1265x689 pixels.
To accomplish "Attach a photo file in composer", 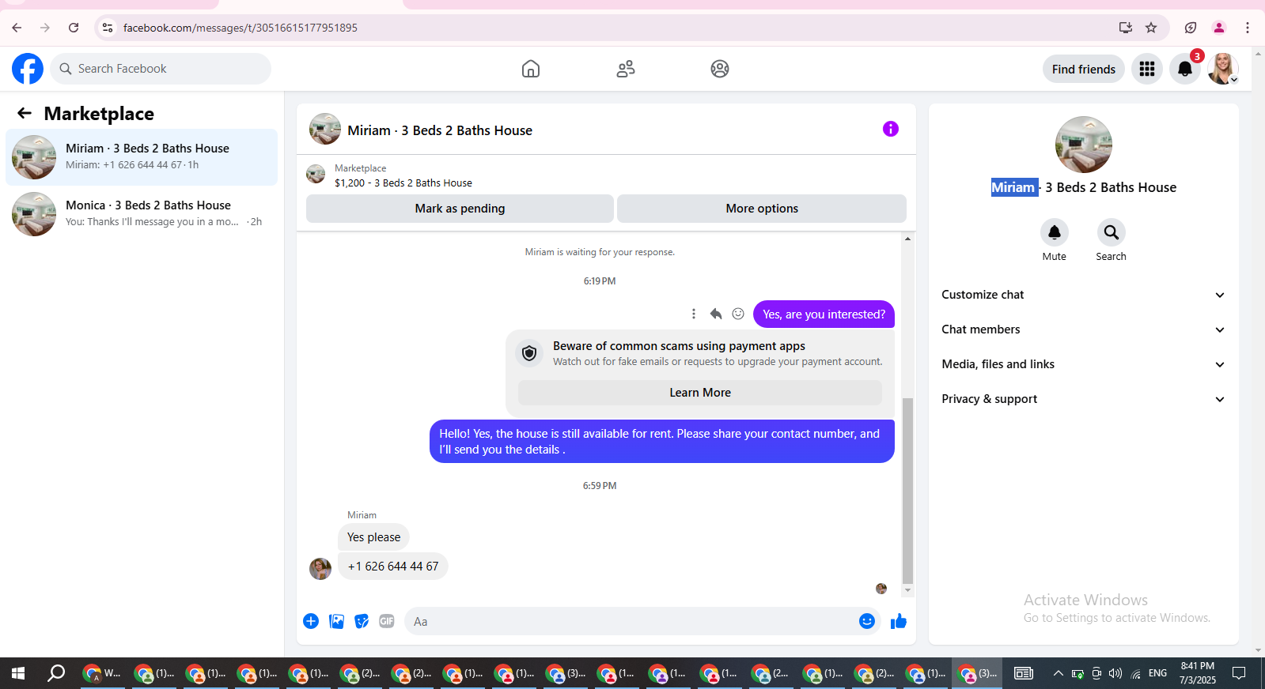I will [x=336, y=621].
